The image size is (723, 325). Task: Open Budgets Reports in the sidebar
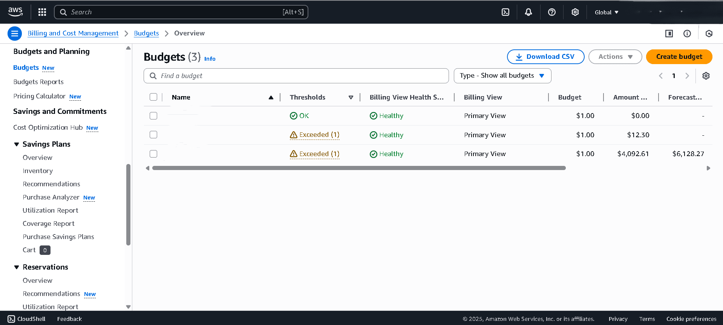(x=38, y=82)
